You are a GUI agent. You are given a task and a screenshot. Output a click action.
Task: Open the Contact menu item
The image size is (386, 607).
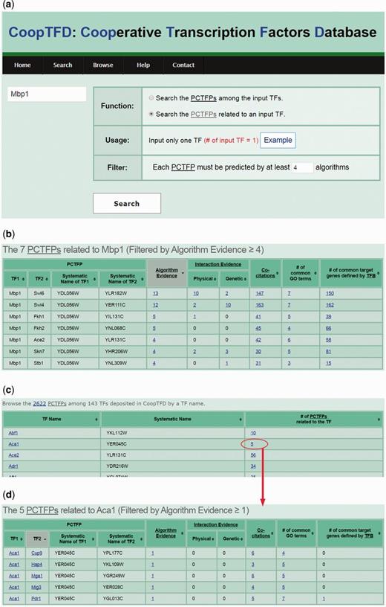tap(183, 65)
